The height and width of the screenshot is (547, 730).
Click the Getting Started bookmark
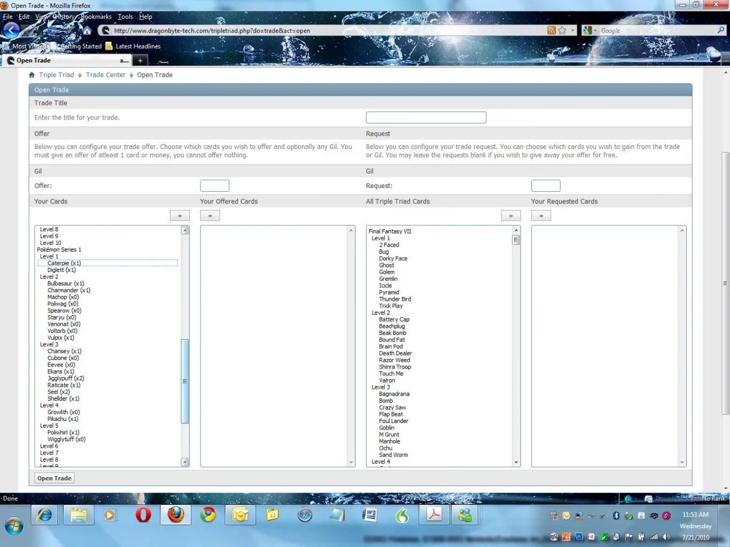point(76,46)
